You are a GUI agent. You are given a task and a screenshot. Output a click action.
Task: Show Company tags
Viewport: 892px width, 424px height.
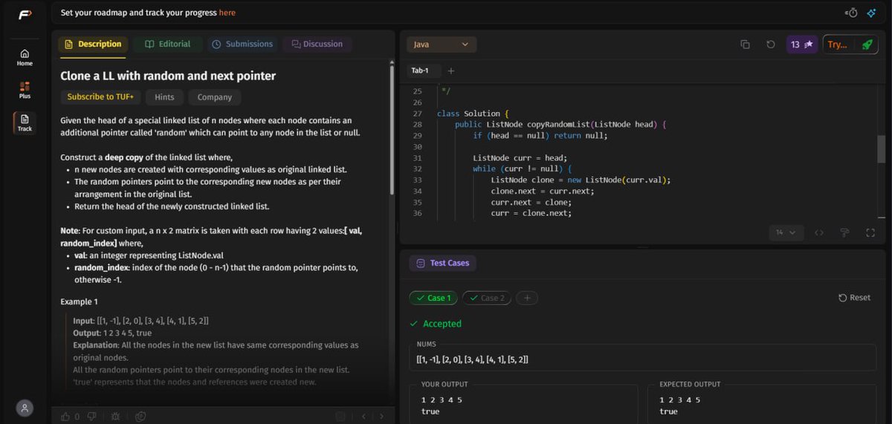click(215, 97)
